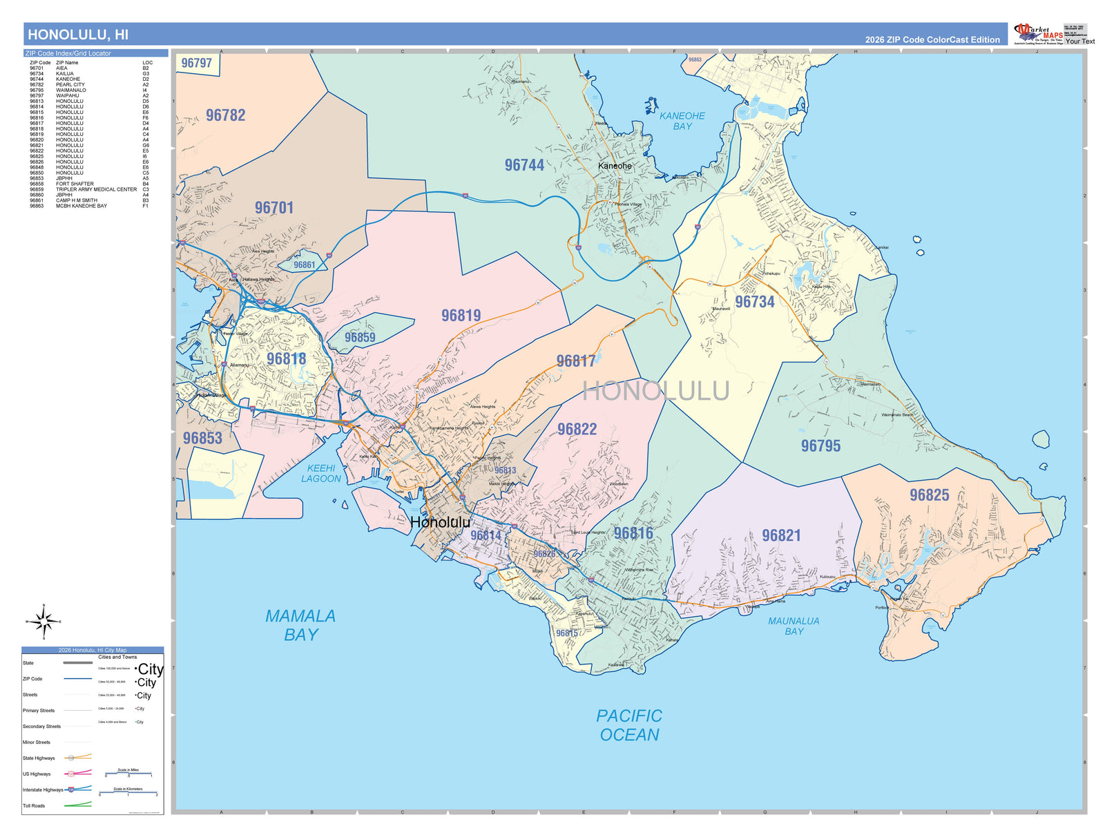This screenshot has width=1105, height=833.
Task: Click the Your Text label near logo
Action: point(1080,41)
